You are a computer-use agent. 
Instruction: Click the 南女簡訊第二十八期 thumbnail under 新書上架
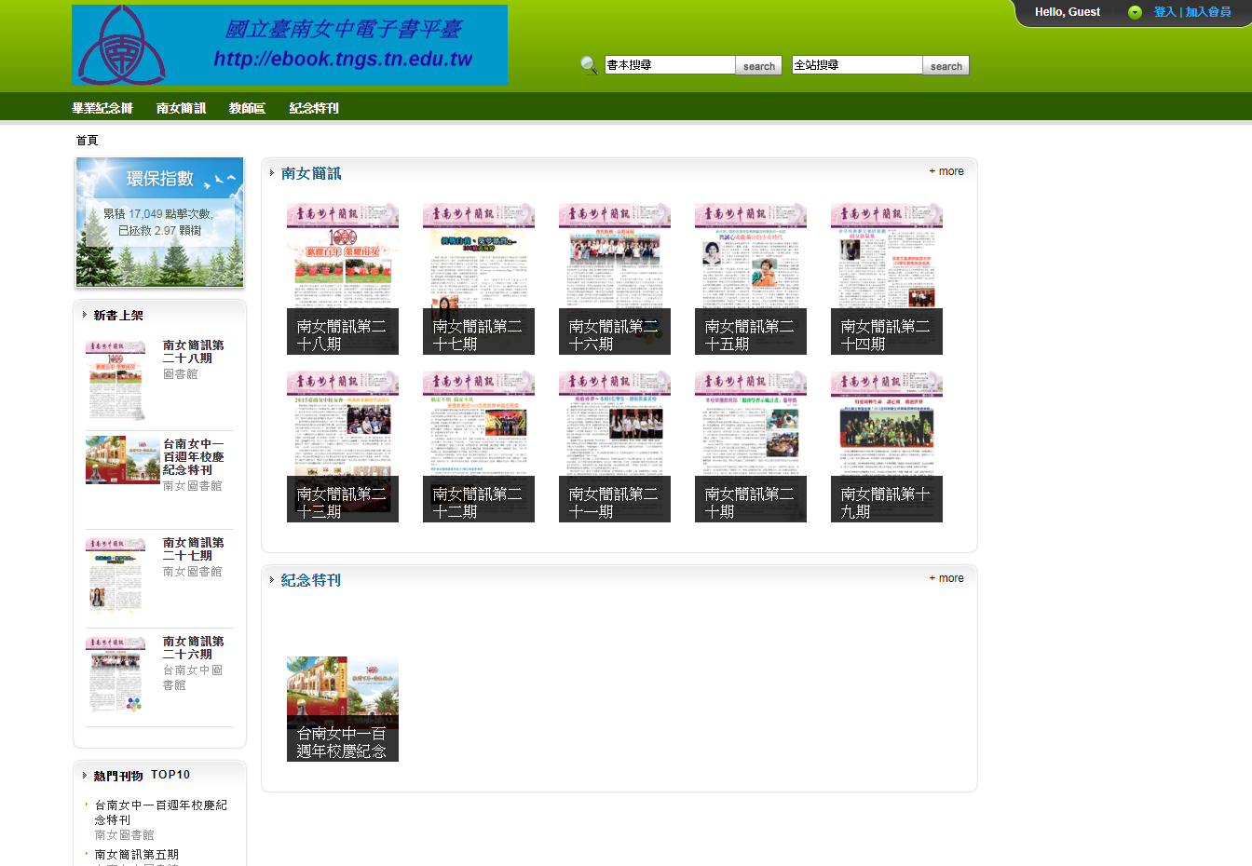click(116, 380)
